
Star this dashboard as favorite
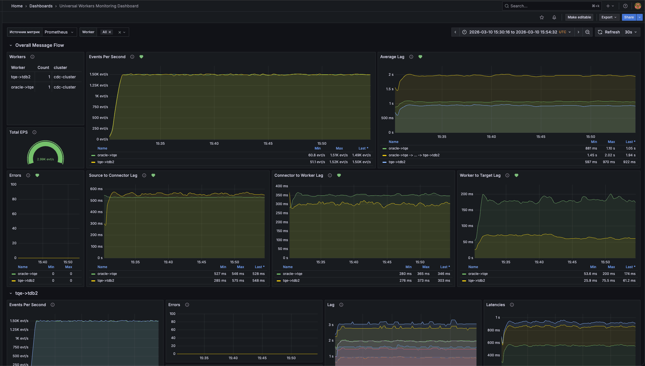pos(541,17)
